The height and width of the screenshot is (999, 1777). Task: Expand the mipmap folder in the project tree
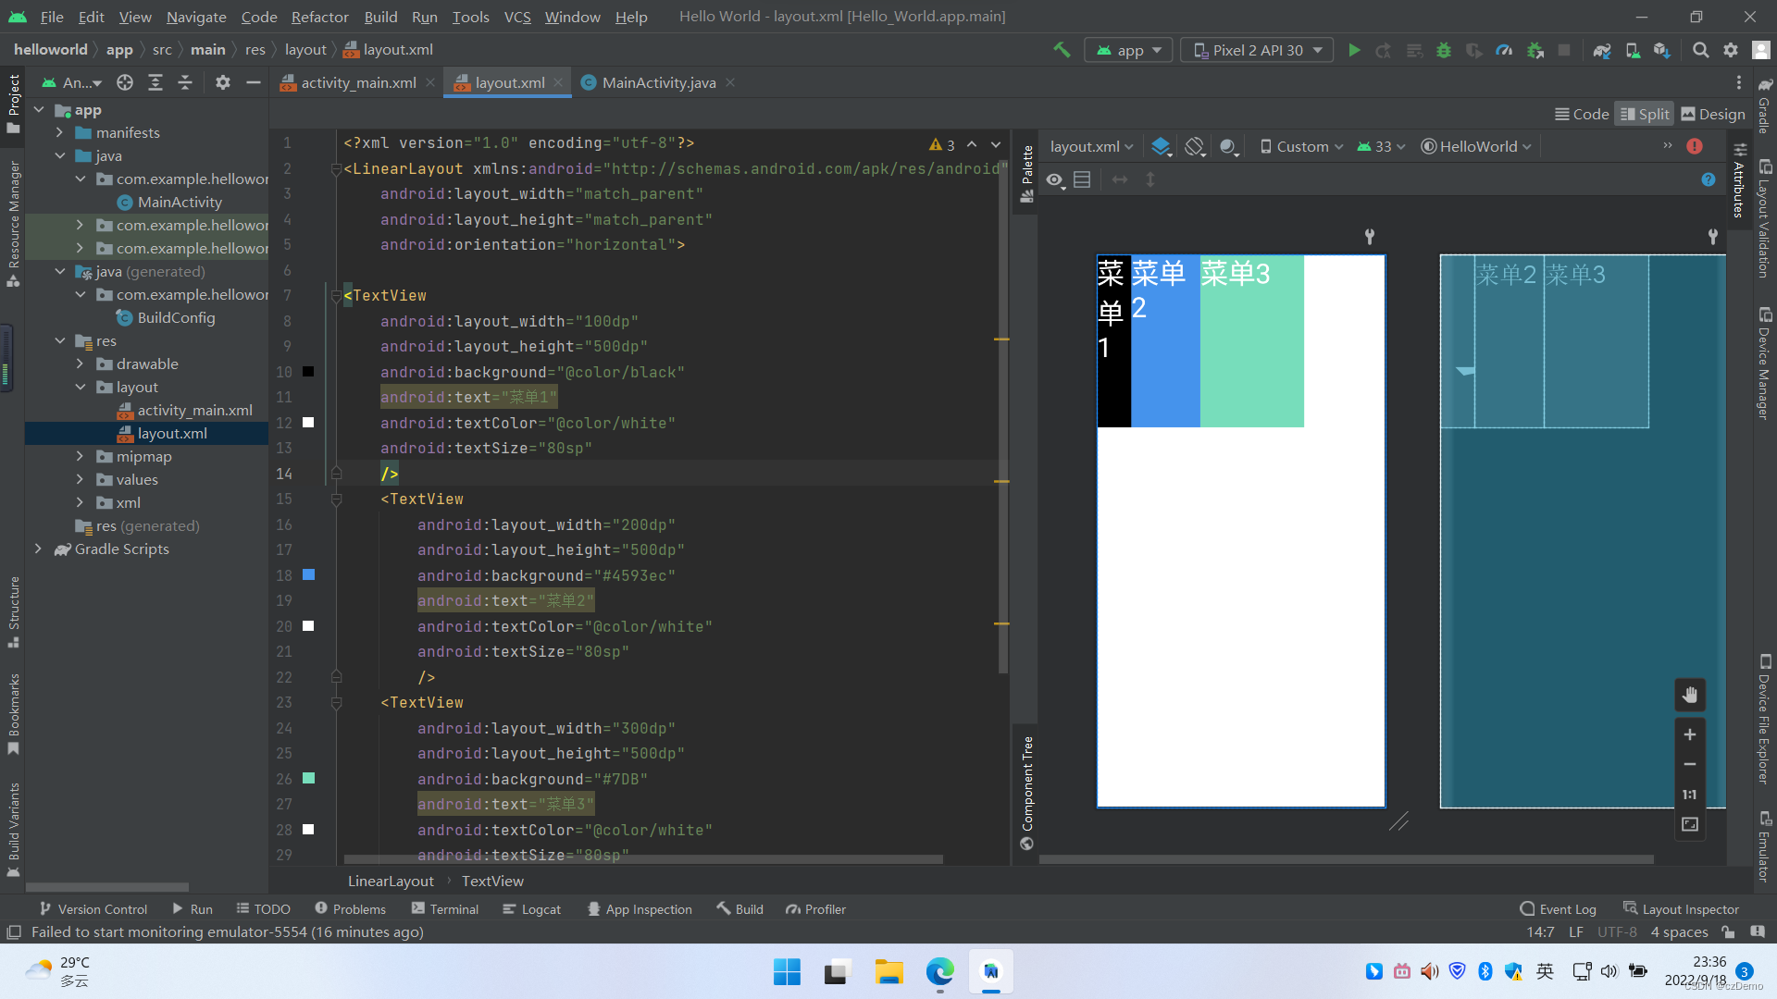tap(81, 456)
